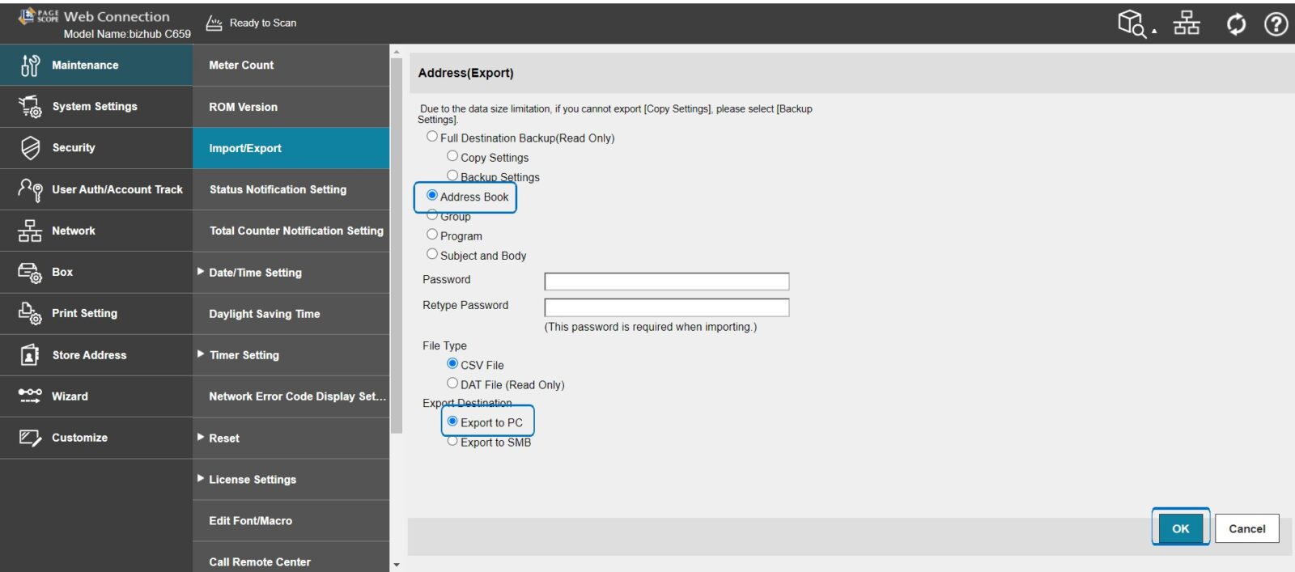Open the network sitemap icon in header
The height and width of the screenshot is (572, 1295).
tap(1187, 23)
